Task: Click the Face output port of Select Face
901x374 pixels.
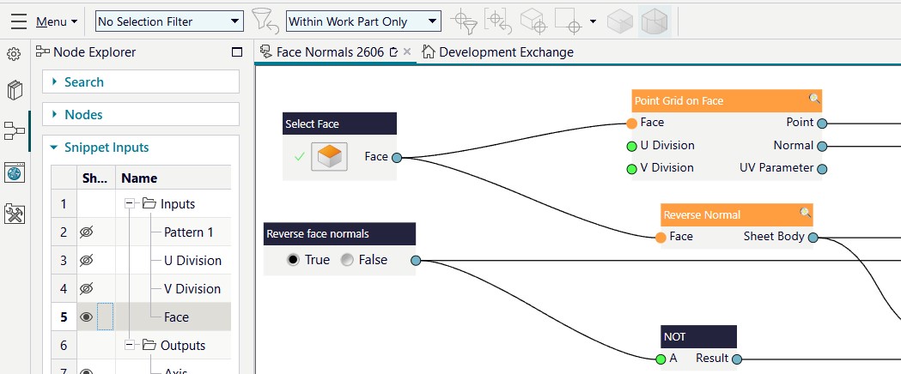Action: 397,157
